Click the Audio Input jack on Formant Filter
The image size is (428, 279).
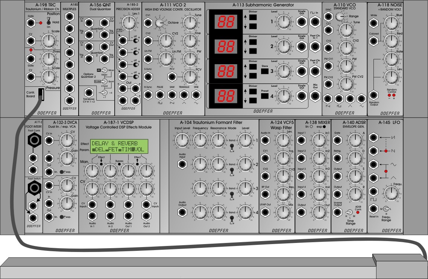click(x=182, y=164)
